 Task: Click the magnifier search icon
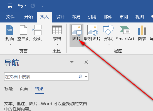pyautogui.click(x=80, y=77)
